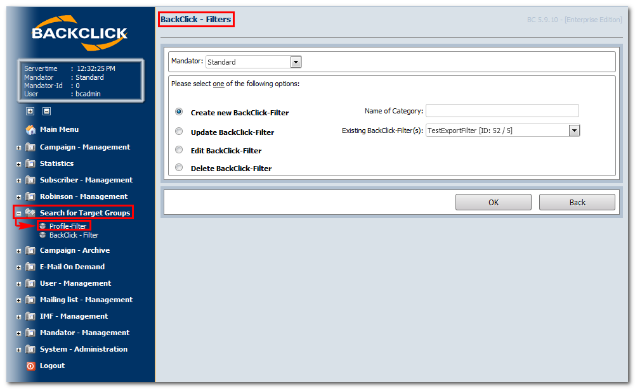The height and width of the screenshot is (389, 635).
Task: Open the Profile-Filter menu item
Action: [x=68, y=226]
